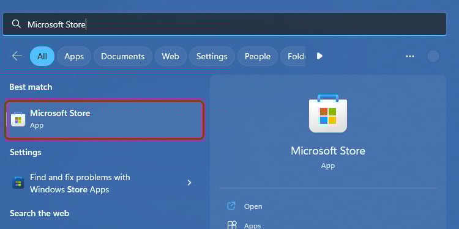This screenshot has height=229, width=459.
Task: Click the Search the web heading
Action: point(40,213)
